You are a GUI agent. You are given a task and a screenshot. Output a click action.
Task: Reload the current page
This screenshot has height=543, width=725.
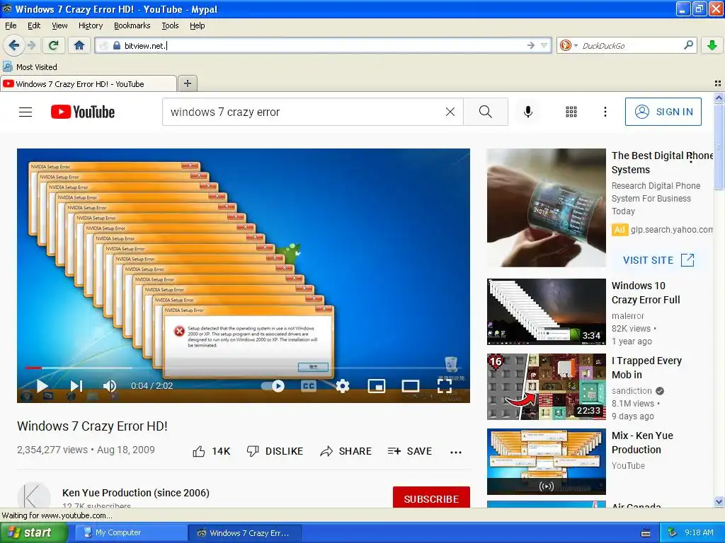point(54,45)
